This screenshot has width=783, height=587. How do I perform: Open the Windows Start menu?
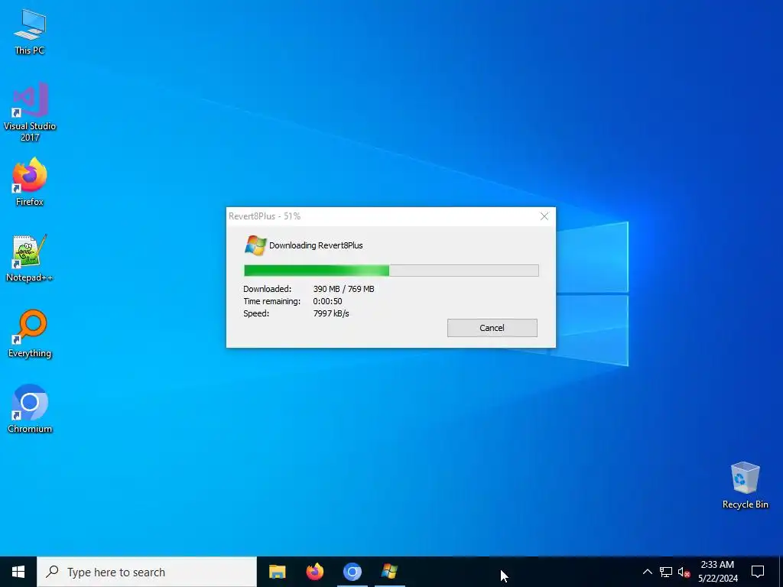pyautogui.click(x=18, y=572)
